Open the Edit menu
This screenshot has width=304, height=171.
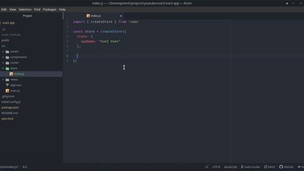(4, 9)
